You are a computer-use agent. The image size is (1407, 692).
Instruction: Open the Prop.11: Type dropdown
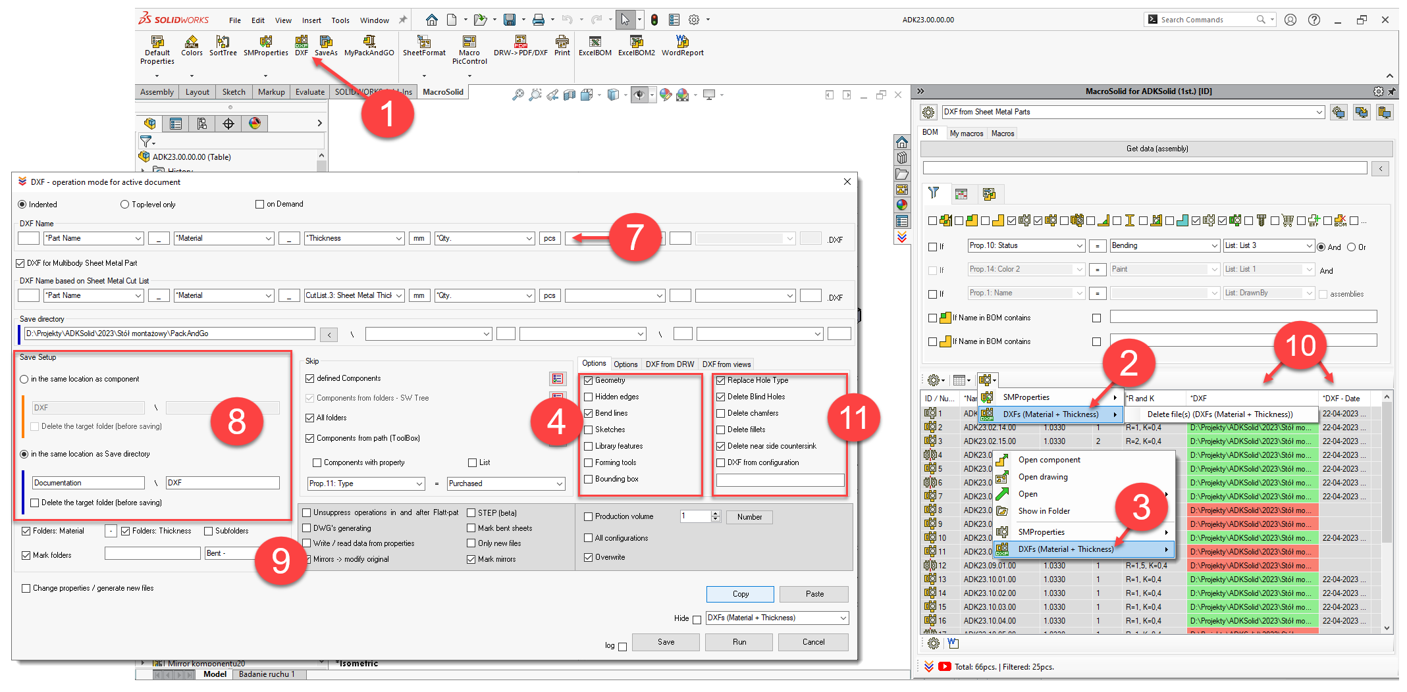coord(366,483)
